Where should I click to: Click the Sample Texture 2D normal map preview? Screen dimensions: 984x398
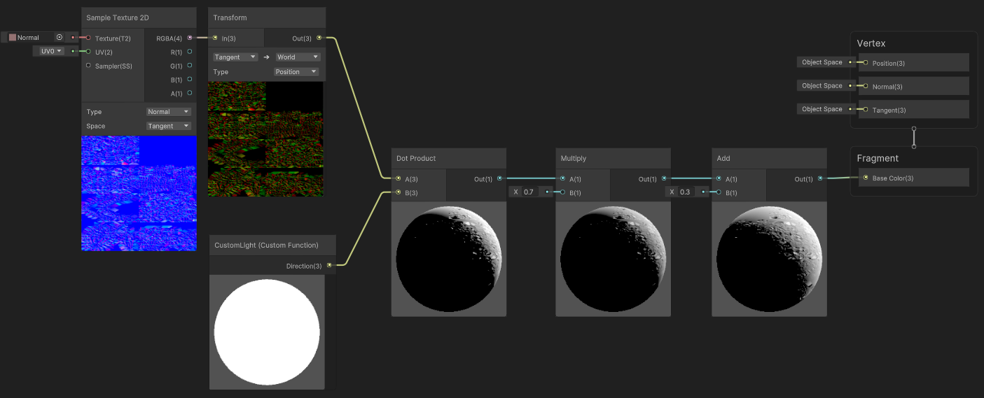139,193
